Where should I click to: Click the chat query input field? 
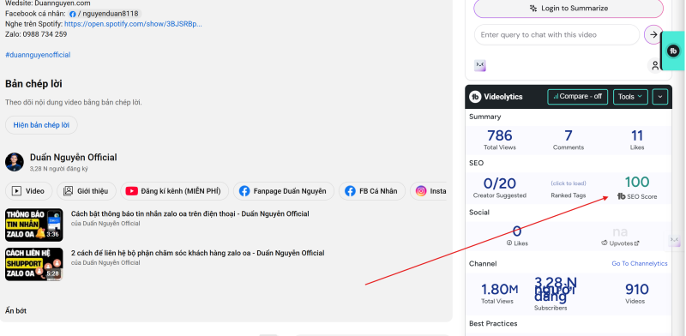pyautogui.click(x=557, y=34)
